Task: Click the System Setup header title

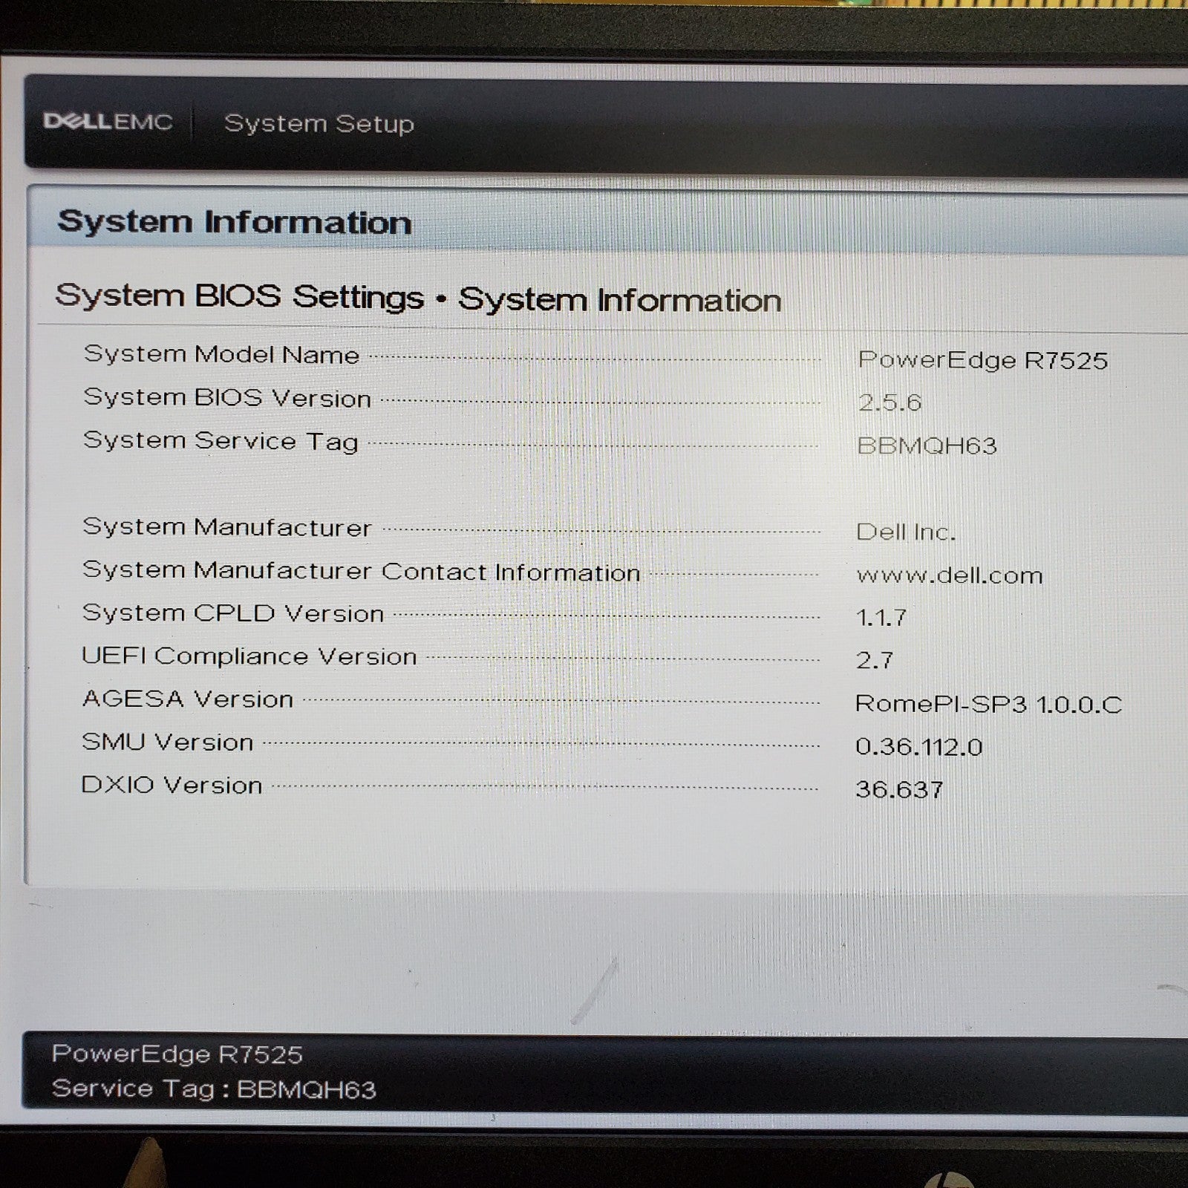Action: point(319,124)
